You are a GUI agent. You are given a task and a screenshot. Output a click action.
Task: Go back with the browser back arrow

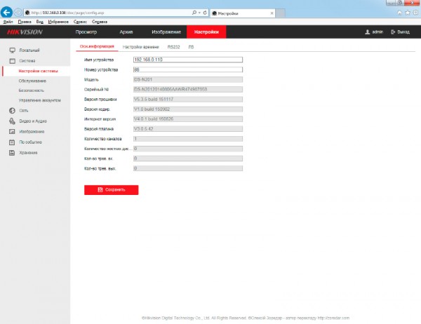[x=6, y=12]
